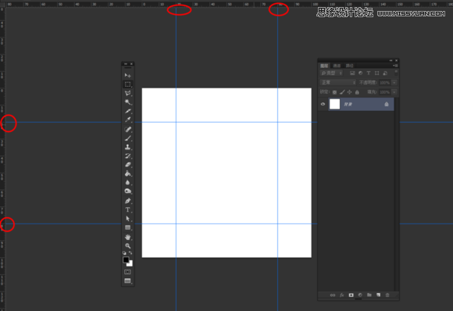Screen dimensions: 453x311
Task: Click the link layers button
Action: pos(333,295)
